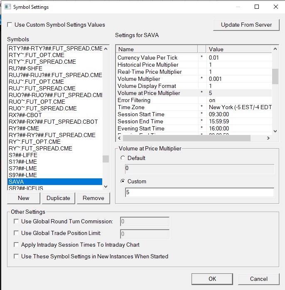Select the Custom radio button
The width and height of the screenshot is (285, 290).
point(123,181)
